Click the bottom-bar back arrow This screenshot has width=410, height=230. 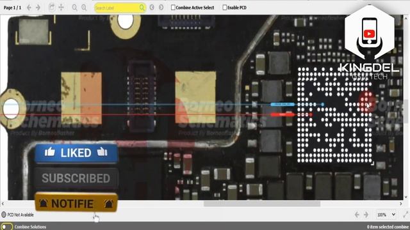(357, 215)
